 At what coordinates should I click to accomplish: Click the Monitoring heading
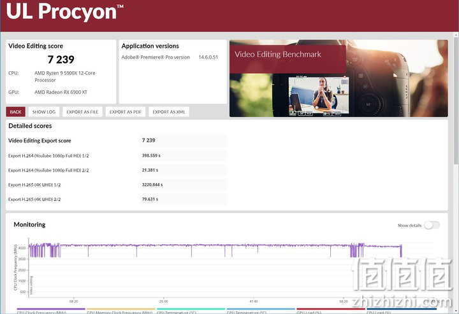coord(29,224)
